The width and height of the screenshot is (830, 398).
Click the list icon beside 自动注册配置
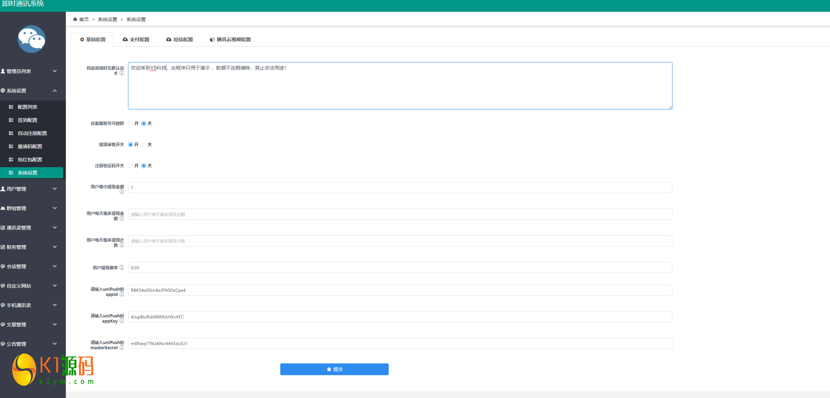11,133
